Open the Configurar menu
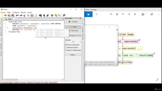 coord(16,12)
